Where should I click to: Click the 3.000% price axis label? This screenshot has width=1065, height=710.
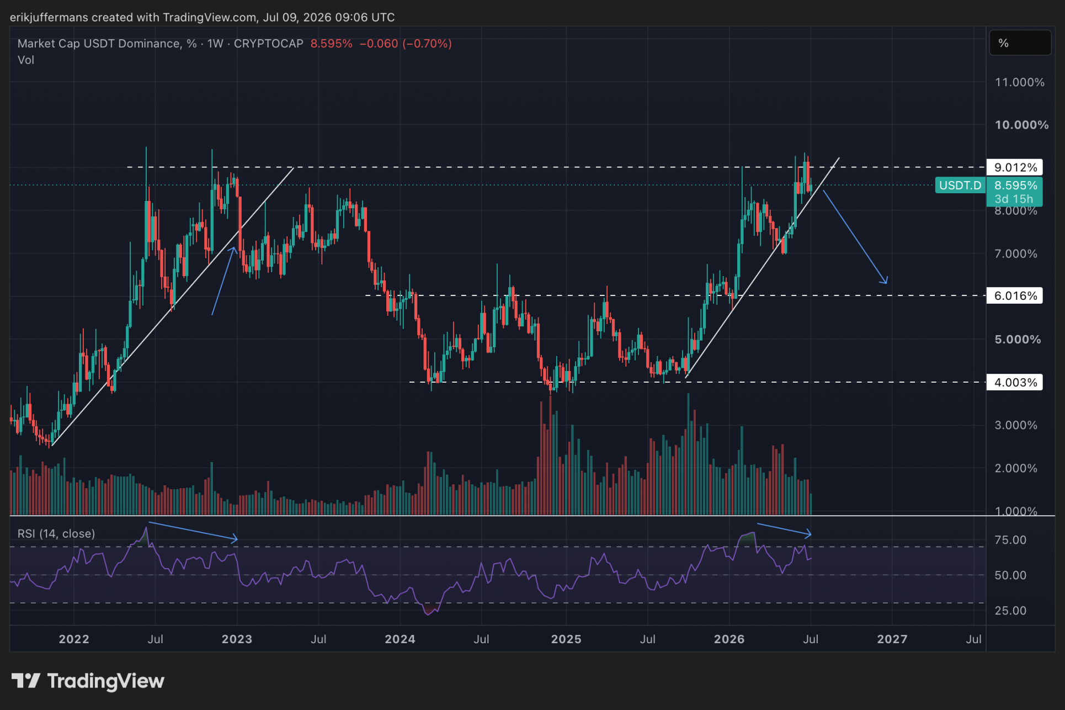point(1016,425)
